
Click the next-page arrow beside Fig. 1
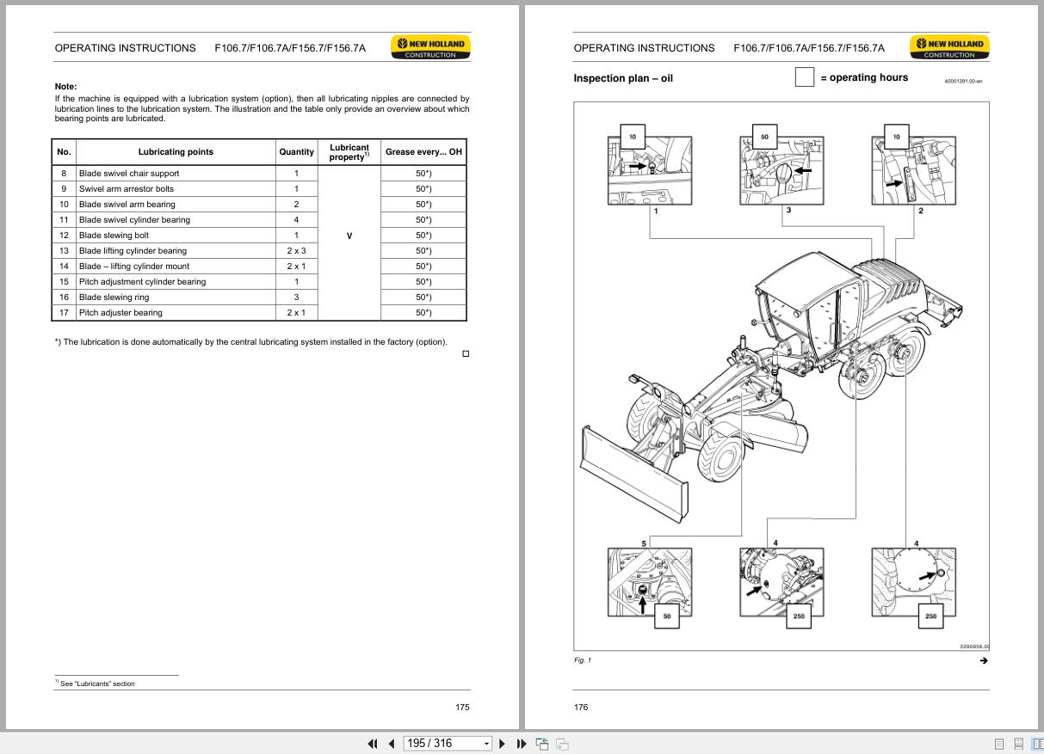click(x=984, y=660)
